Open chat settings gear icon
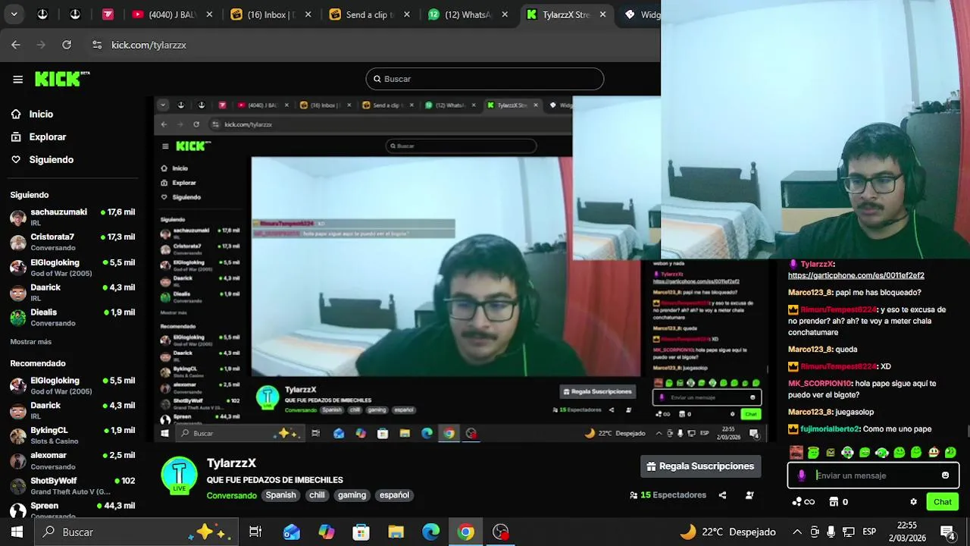Image resolution: width=970 pixels, height=546 pixels. coord(914,502)
